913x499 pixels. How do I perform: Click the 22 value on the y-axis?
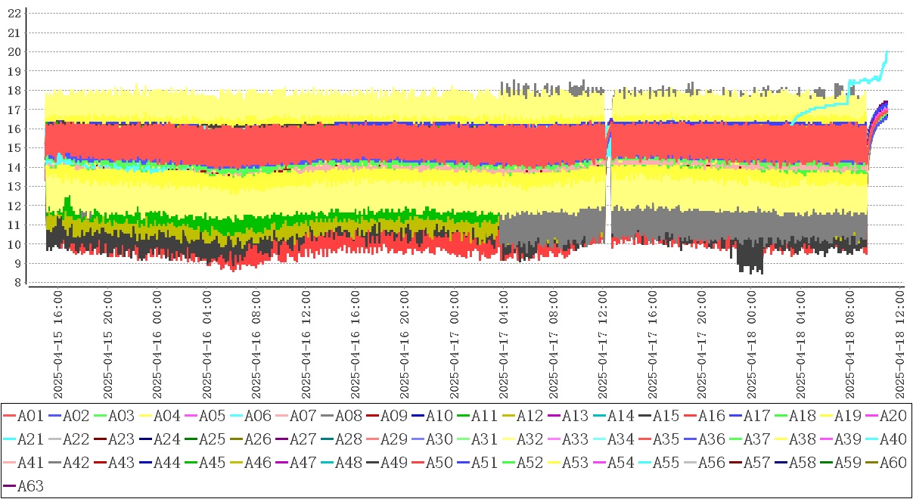click(13, 14)
